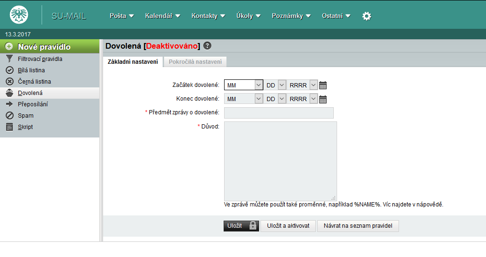Open Černá listina link
The height and width of the screenshot is (257, 486).
[x=35, y=81]
